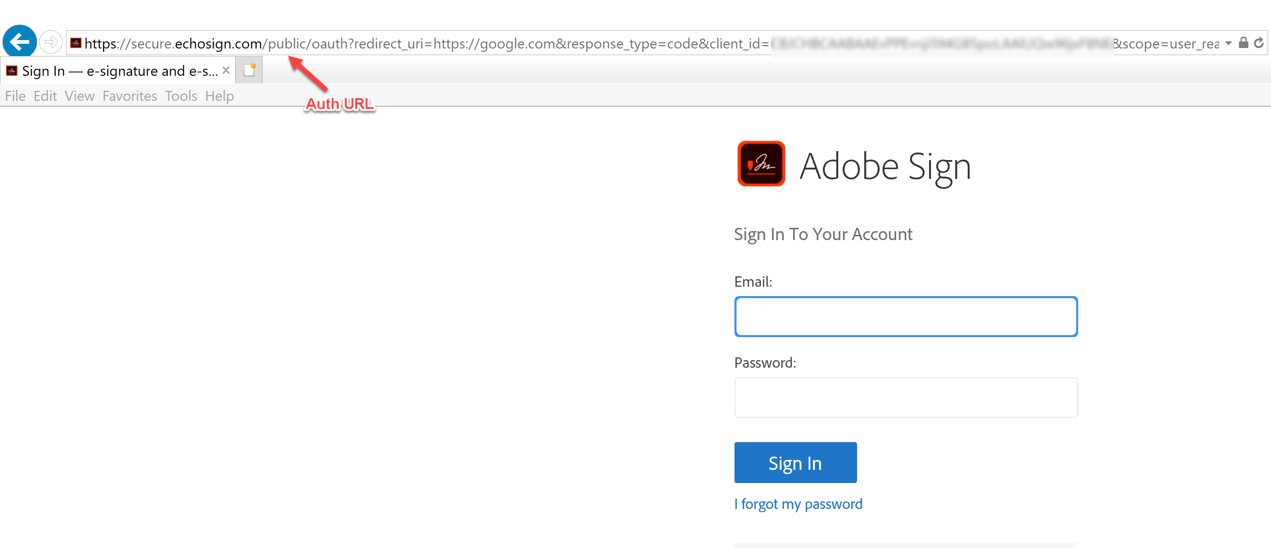Open the Favorites menu
The image size is (1271, 548).
(x=129, y=96)
